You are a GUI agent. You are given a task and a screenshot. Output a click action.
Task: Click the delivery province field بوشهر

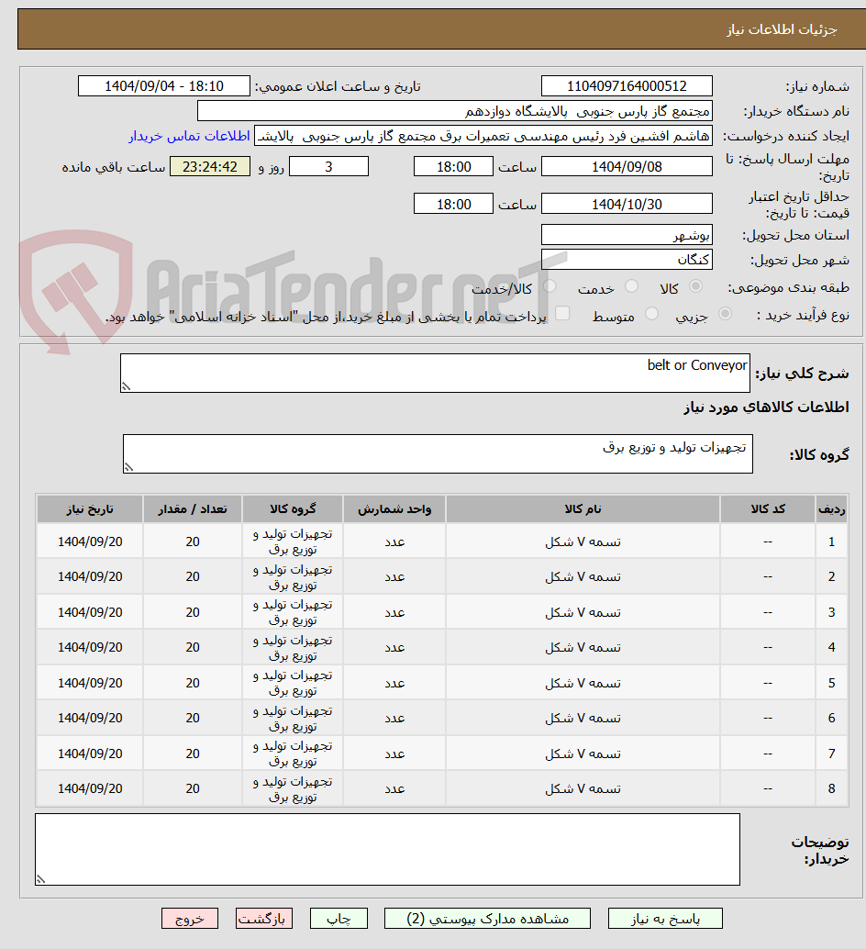coord(627,235)
